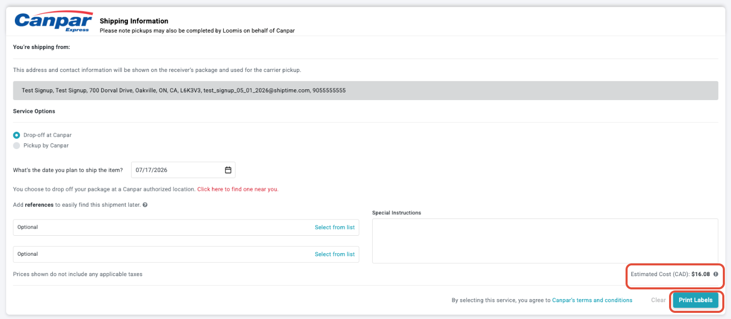Click 'What's the date you plan to ship' label
The height and width of the screenshot is (319, 731).
click(x=68, y=170)
